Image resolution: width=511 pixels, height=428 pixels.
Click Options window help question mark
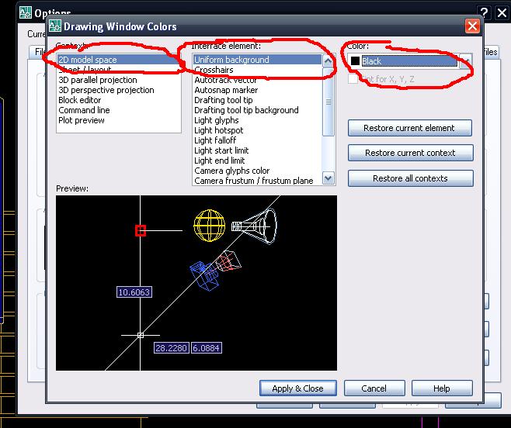click(484, 12)
